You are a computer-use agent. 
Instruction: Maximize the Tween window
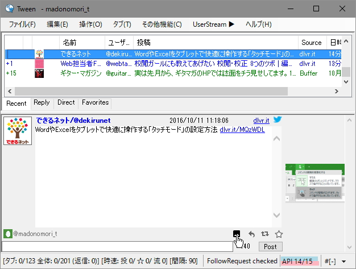(x=316, y=9)
